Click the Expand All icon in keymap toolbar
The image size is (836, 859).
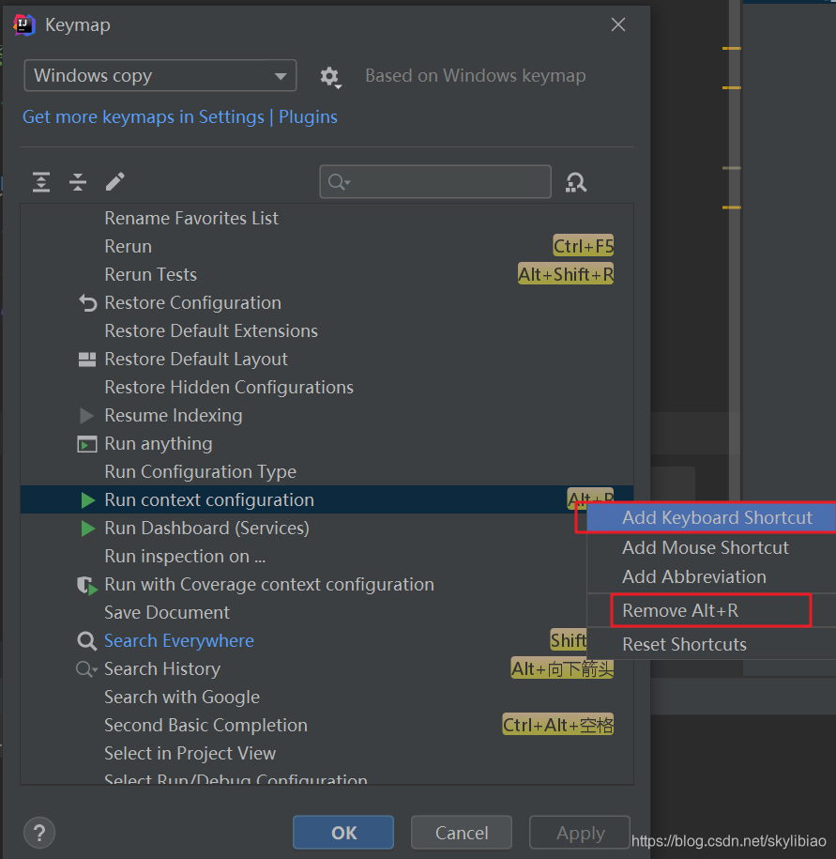(x=41, y=182)
